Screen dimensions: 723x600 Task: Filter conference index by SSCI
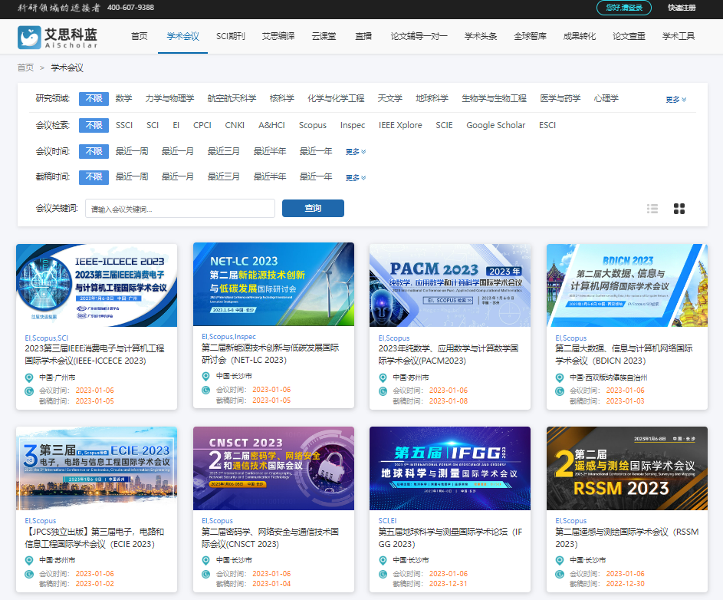coord(124,125)
